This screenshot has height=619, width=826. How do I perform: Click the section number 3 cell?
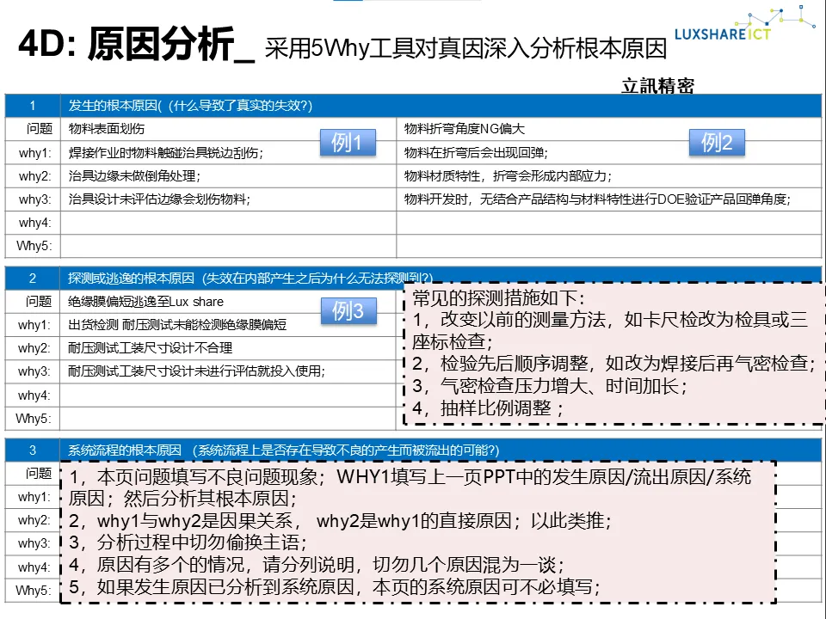tap(33, 450)
